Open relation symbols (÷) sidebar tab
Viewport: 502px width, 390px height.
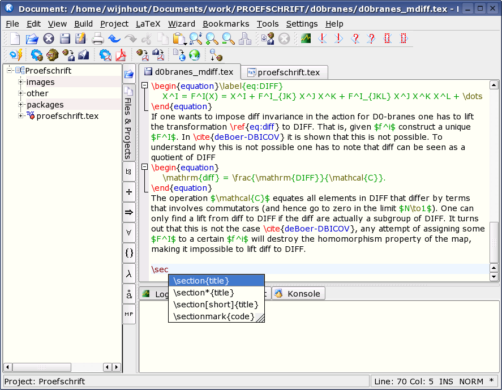[128, 192]
